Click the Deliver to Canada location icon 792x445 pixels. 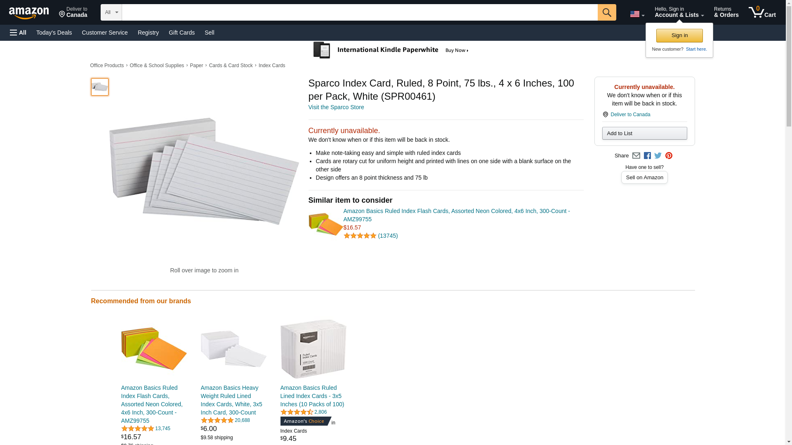pyautogui.click(x=605, y=115)
